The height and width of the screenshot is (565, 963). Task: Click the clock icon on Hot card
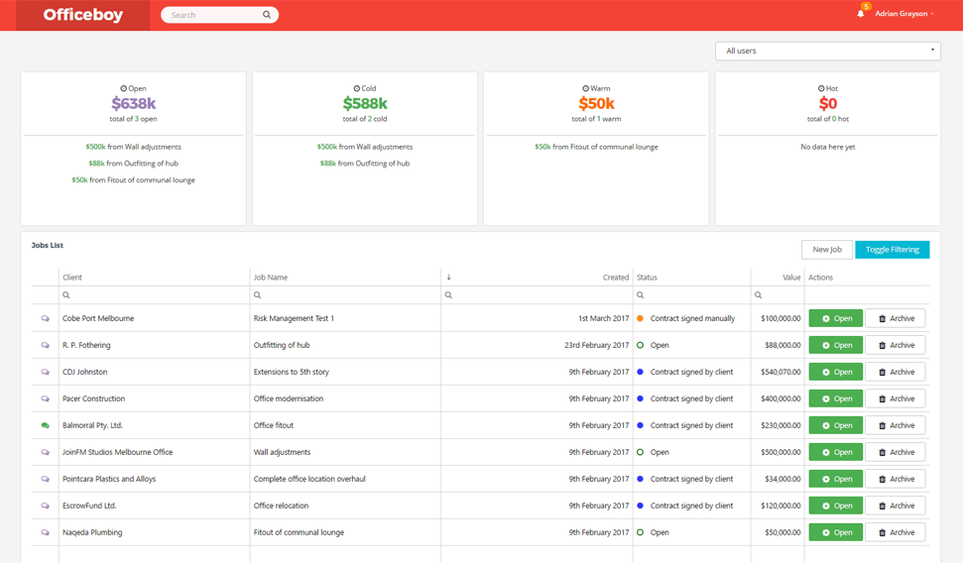click(x=821, y=88)
